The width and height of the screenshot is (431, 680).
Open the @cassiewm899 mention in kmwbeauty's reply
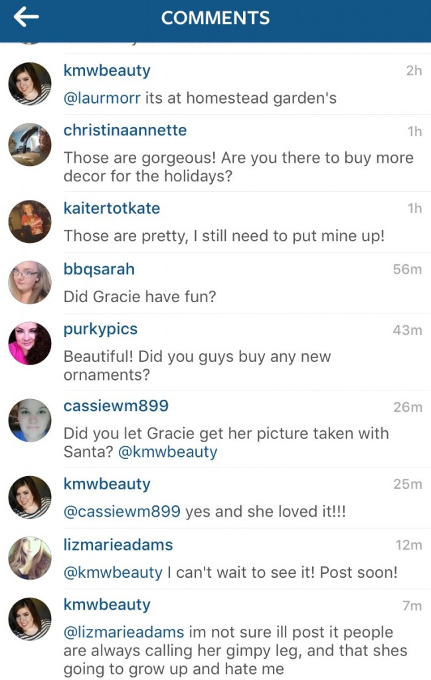(x=122, y=511)
